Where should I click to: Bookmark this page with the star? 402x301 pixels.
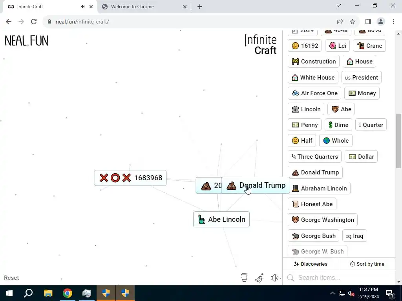(353, 22)
